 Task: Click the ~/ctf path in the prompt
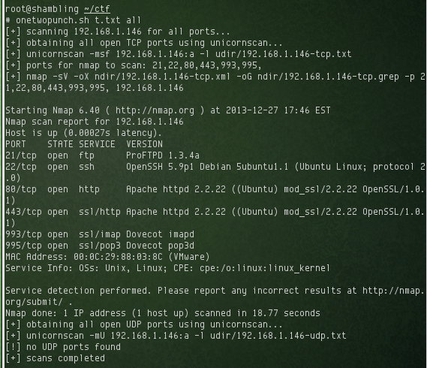click(x=97, y=9)
